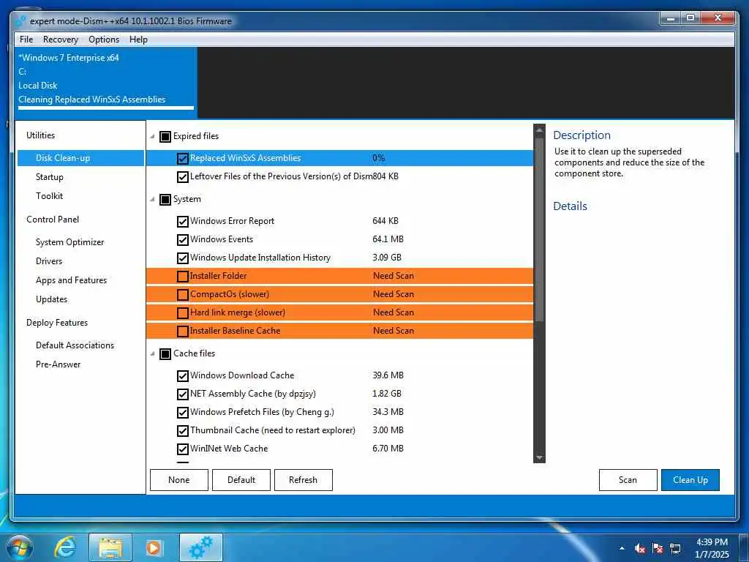749x562 pixels.
Task: Open Windows Media Player taskbar icon
Action: 154,547
